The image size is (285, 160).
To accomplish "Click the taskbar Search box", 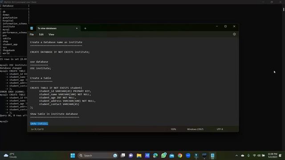I will pyautogui.click(x=98, y=156).
